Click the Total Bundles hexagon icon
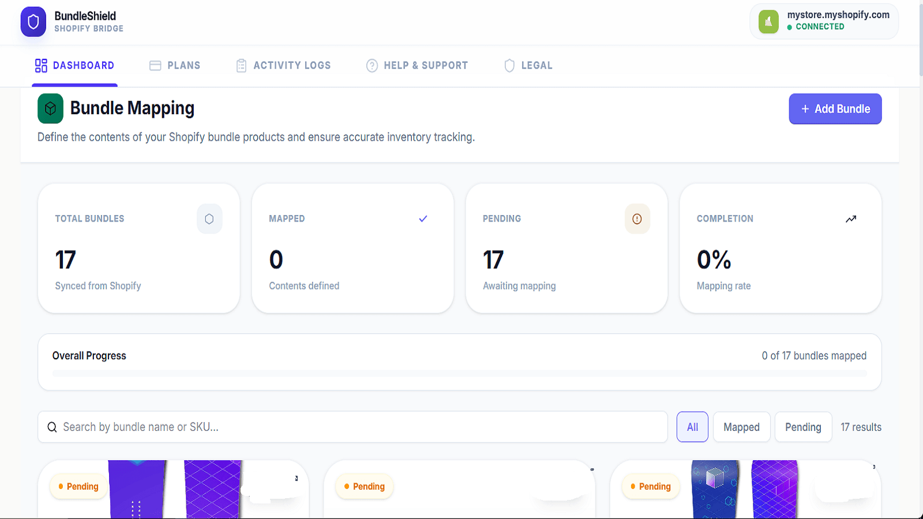Viewport: 923px width, 519px height. click(x=209, y=219)
